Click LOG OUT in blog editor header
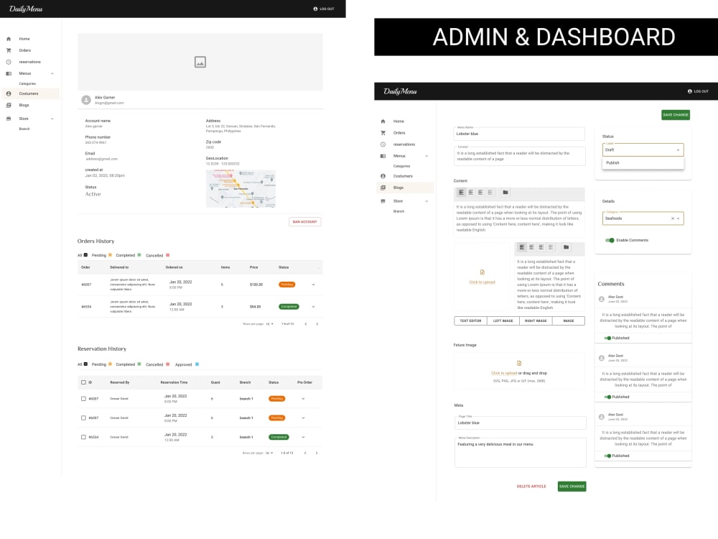 coord(698,91)
